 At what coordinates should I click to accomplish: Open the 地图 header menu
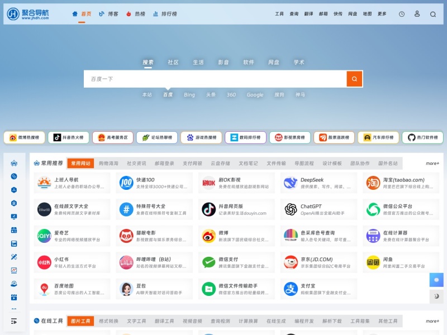click(367, 13)
